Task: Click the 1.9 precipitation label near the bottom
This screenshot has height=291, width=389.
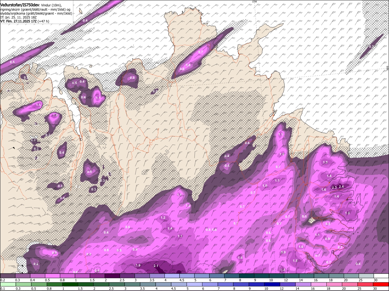Action: point(138,265)
